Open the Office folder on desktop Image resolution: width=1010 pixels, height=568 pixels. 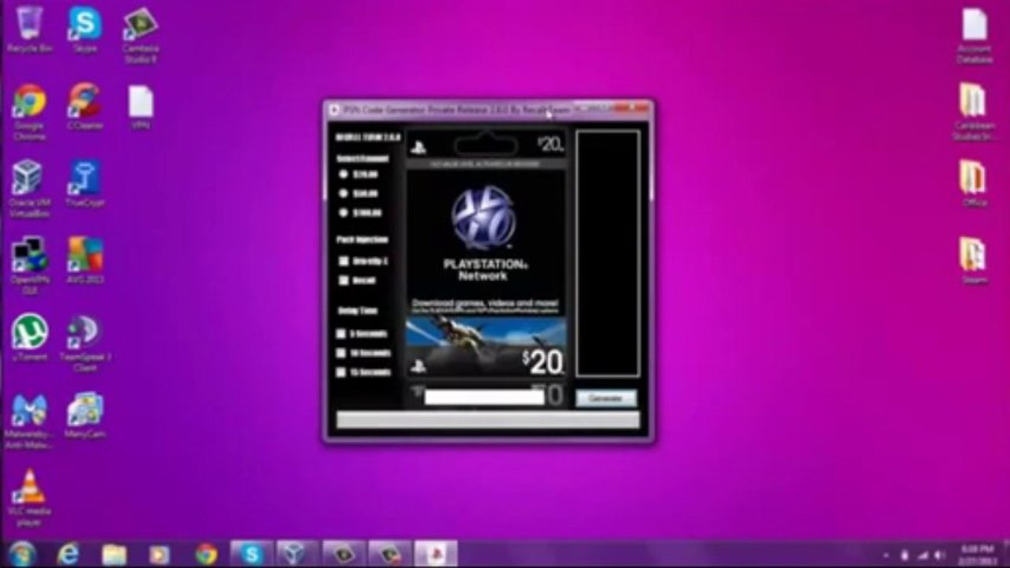974,183
